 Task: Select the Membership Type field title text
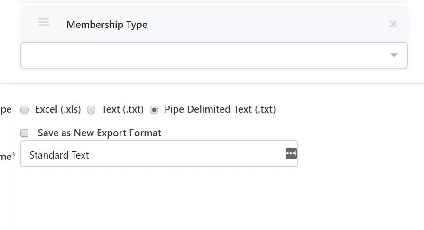coord(107,25)
